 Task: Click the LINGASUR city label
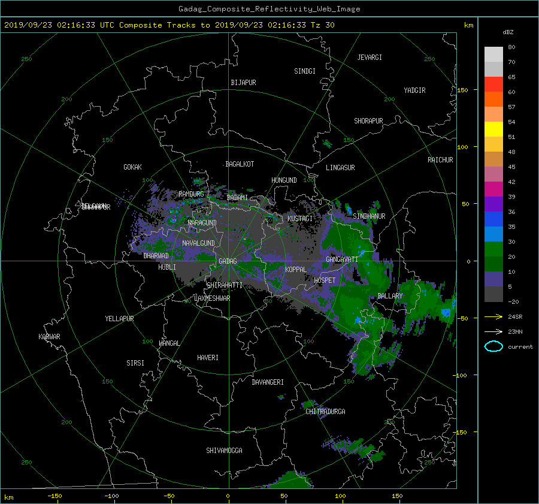pyautogui.click(x=340, y=168)
